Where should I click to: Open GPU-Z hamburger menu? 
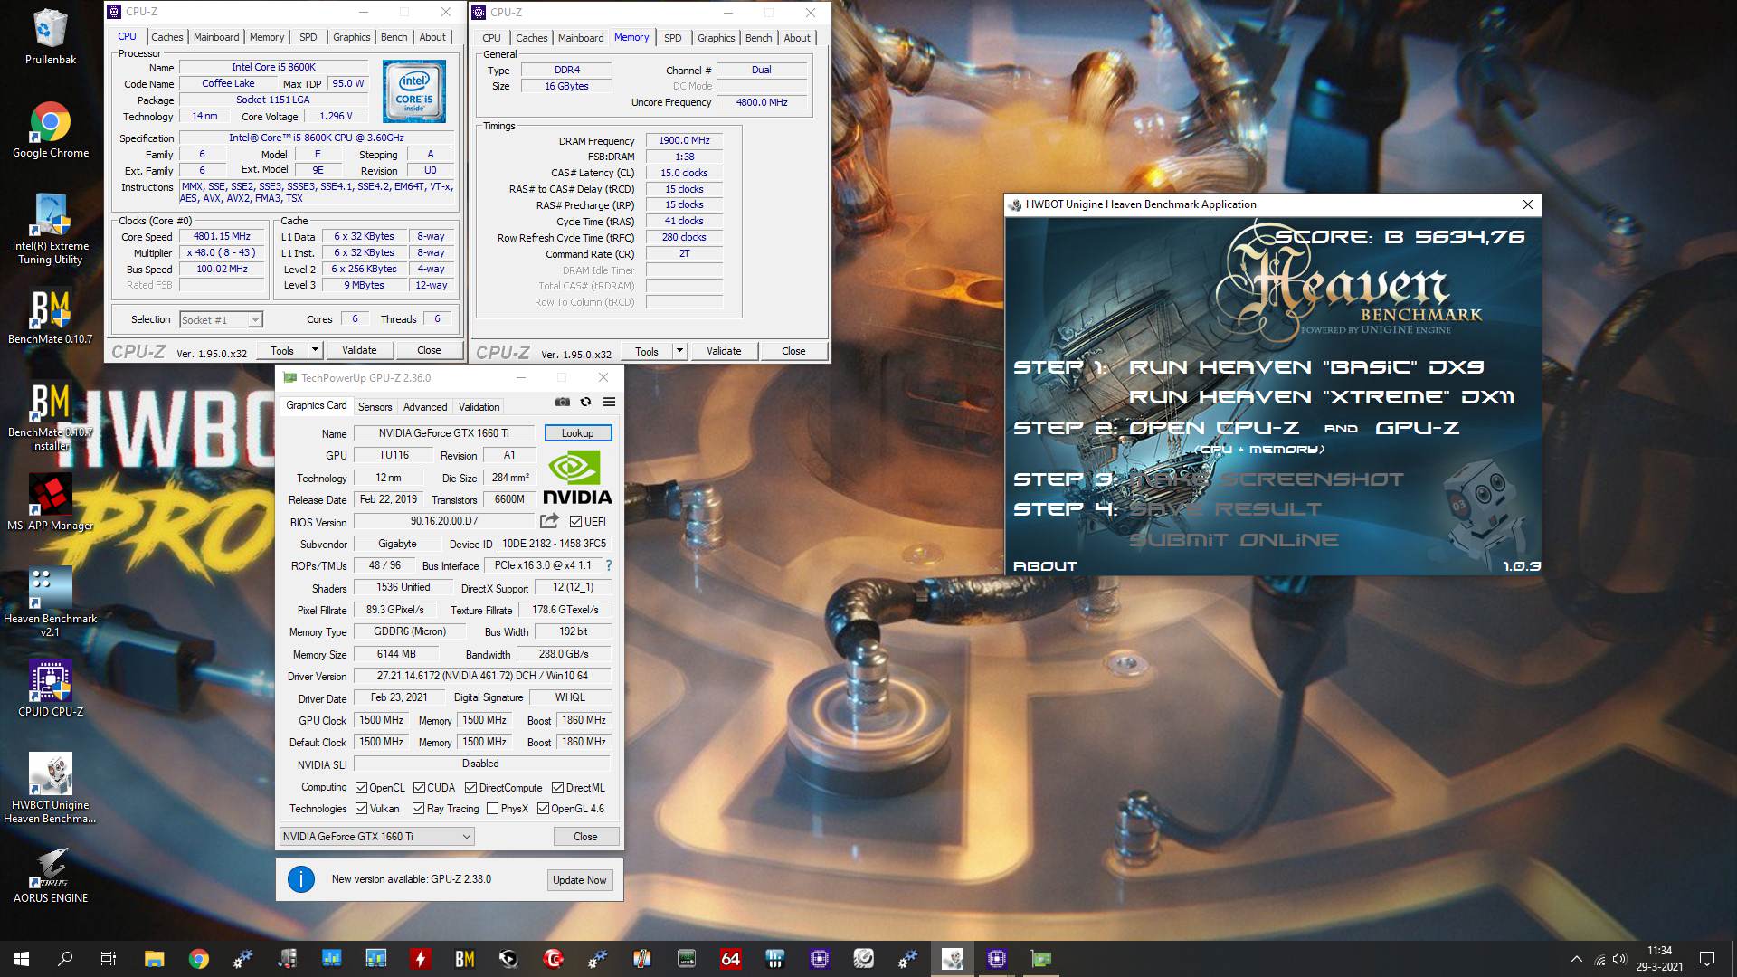tap(610, 402)
